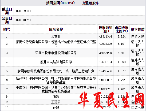The image size is (146, 111).
Task: Click the 编号 column header
Action: tap(7, 29)
